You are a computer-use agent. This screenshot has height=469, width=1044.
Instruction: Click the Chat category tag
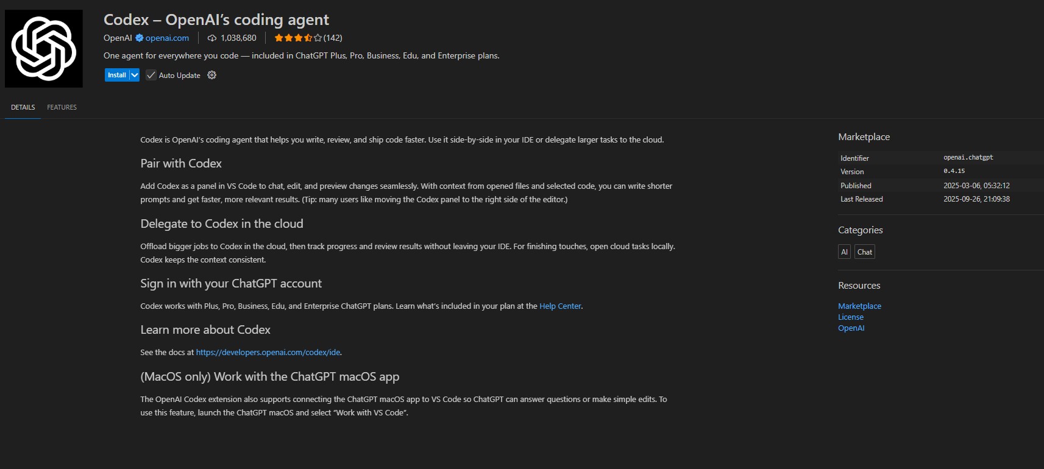pos(864,252)
